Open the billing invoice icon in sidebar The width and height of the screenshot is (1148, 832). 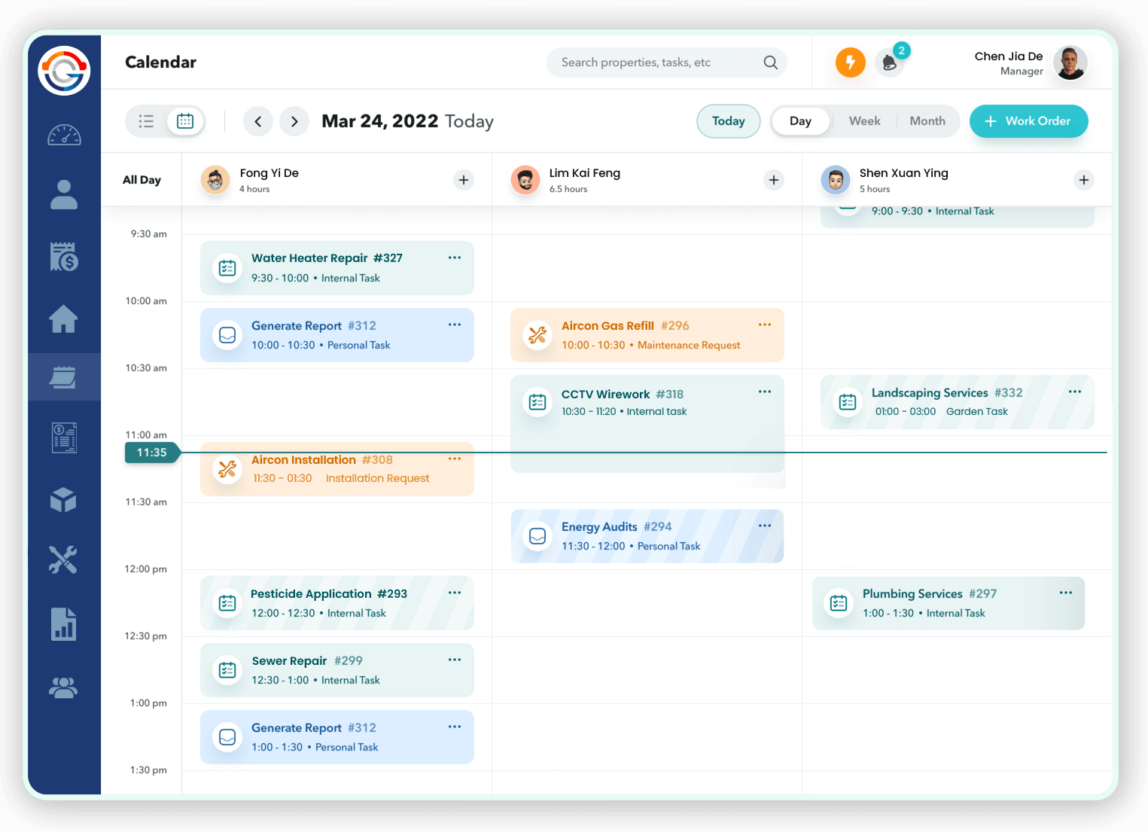point(64,257)
